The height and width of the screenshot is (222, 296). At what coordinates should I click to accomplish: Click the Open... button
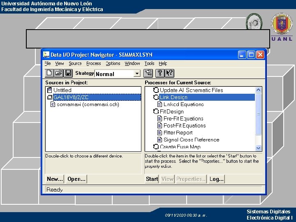click(x=76, y=179)
